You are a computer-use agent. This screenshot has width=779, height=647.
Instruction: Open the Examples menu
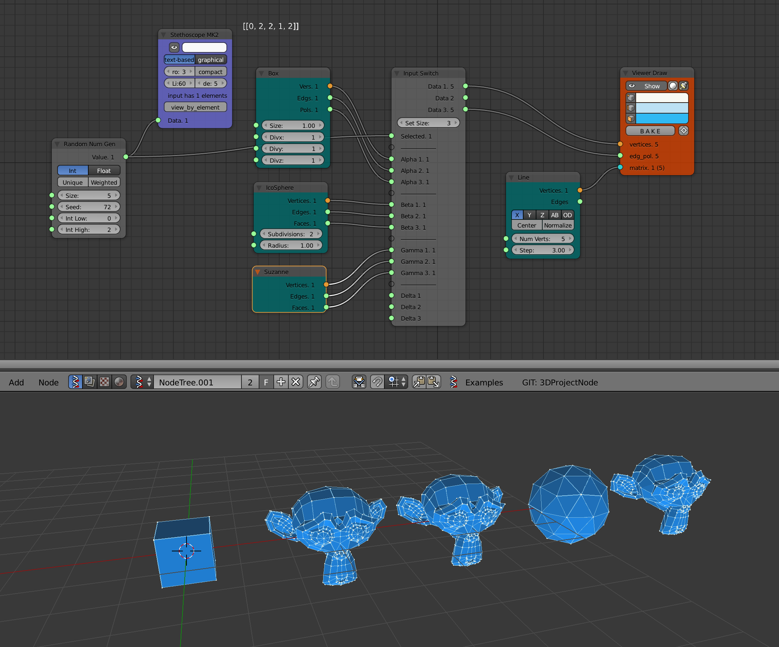click(x=484, y=382)
